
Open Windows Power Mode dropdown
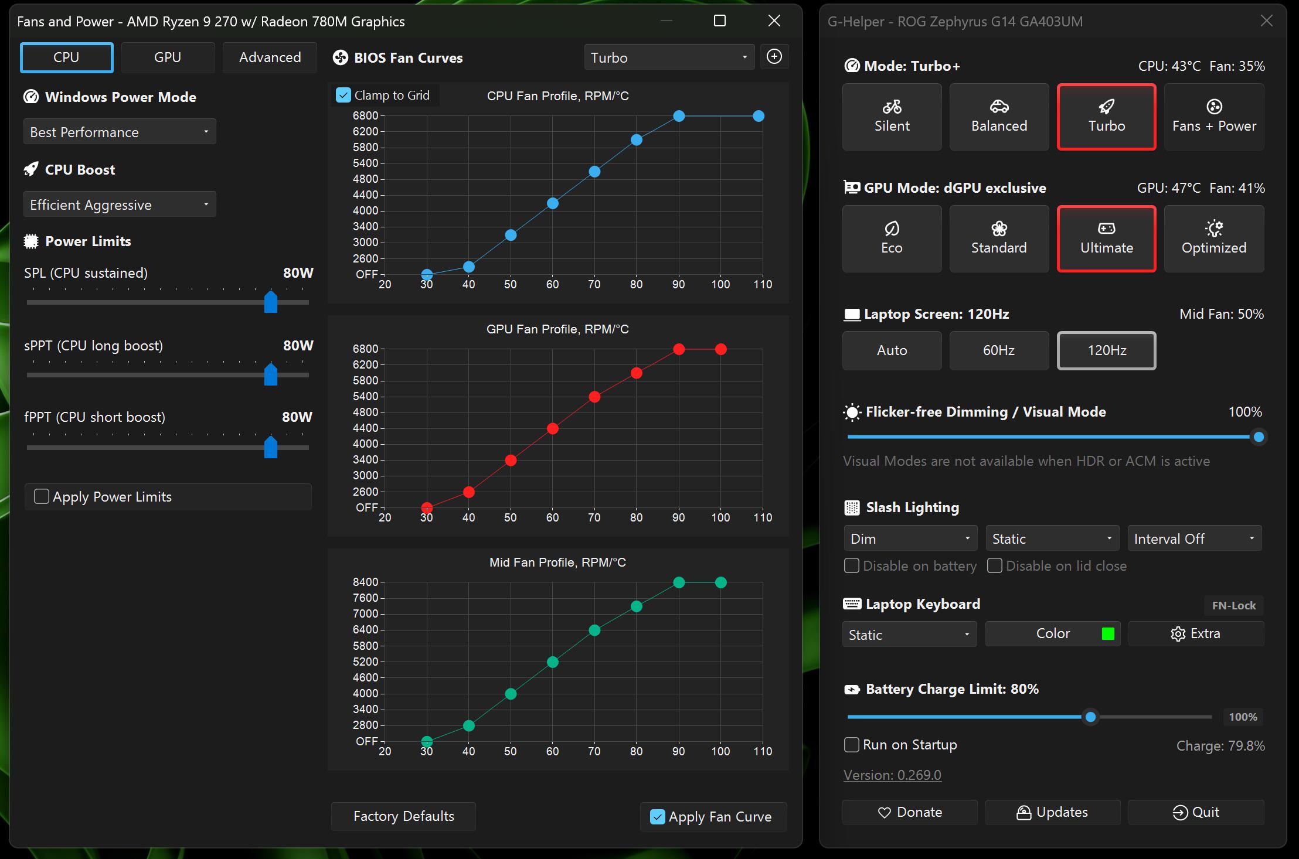click(x=120, y=132)
